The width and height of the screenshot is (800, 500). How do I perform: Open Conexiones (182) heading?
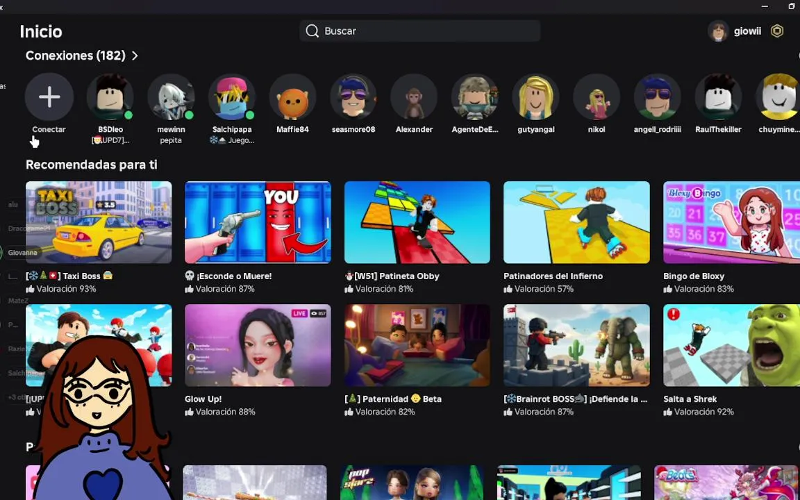[x=76, y=56]
